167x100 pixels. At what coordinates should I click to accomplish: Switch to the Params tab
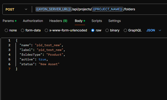[x=10, y=21]
